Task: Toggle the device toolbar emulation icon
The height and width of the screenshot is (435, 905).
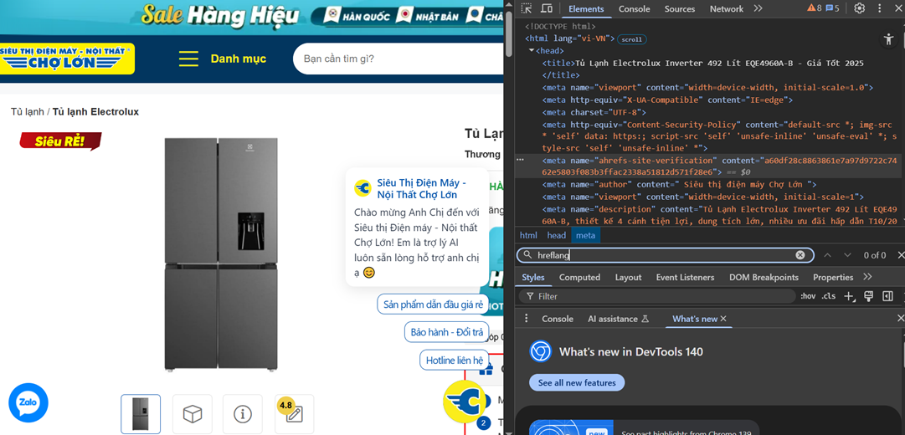Action: (547, 8)
